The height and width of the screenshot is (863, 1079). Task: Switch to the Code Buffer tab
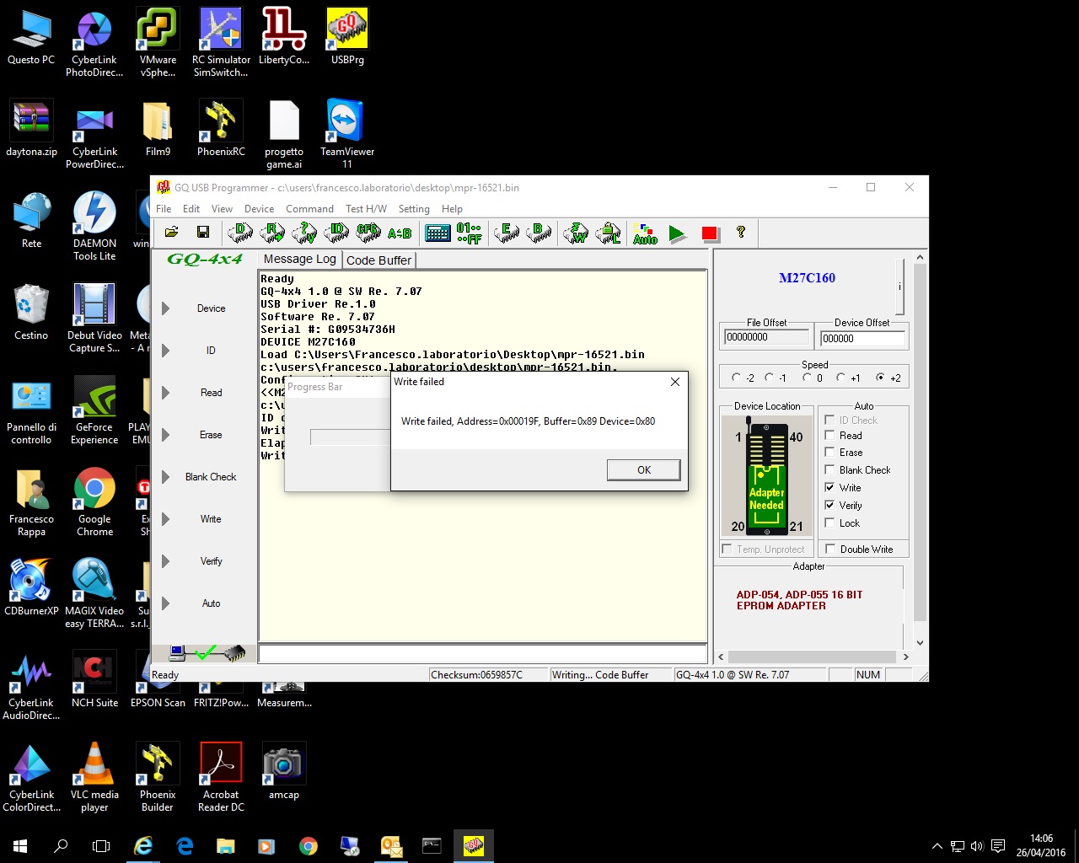(x=378, y=260)
